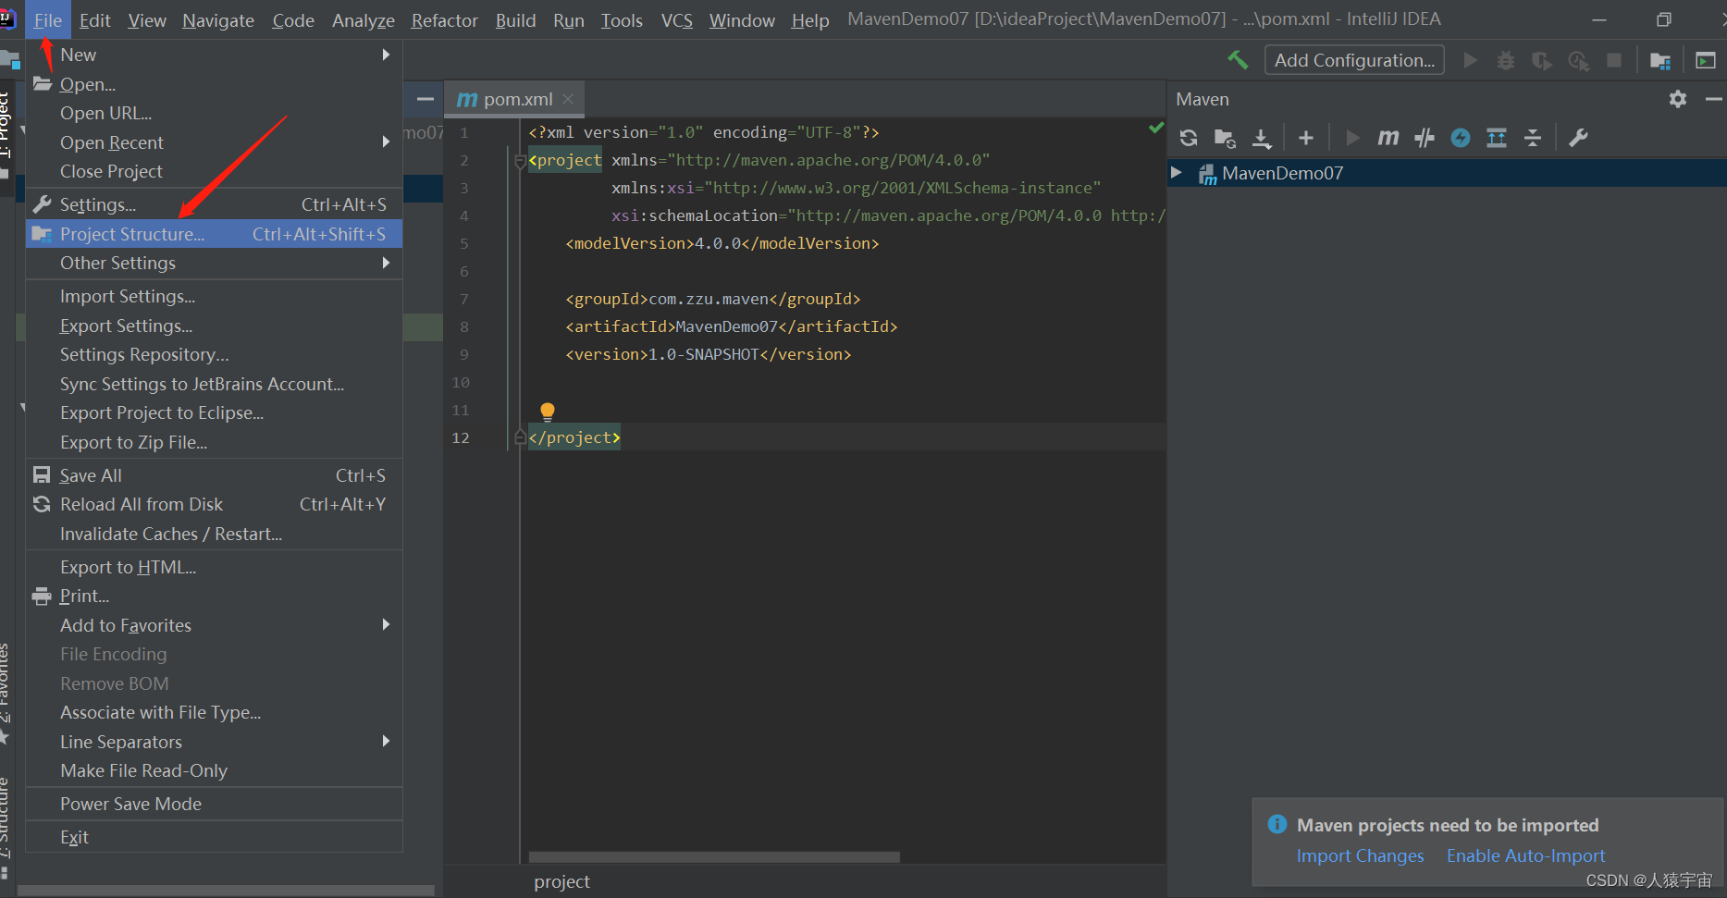The image size is (1727, 898).
Task: Click the Run triangle in main toolbar
Action: point(1470,60)
